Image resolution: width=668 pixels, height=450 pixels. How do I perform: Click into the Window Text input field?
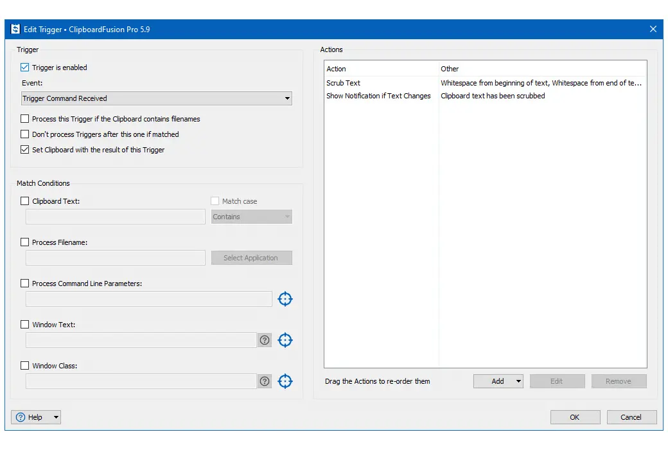141,340
